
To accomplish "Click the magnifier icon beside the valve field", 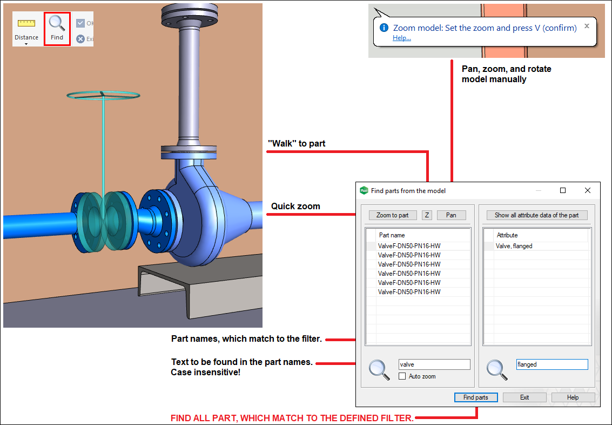I will pos(379,370).
